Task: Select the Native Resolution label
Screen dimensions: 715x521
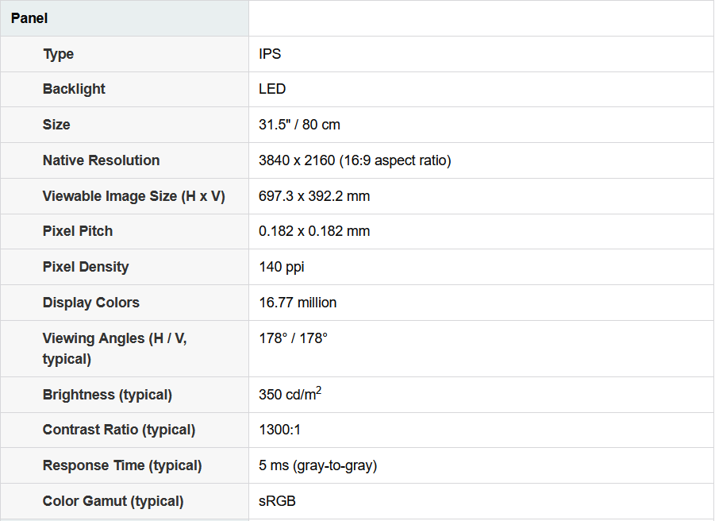Action: pos(102,160)
